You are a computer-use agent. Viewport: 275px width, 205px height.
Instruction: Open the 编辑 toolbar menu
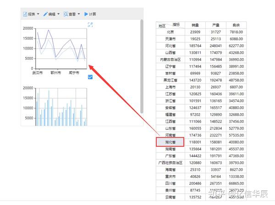click(x=51, y=14)
